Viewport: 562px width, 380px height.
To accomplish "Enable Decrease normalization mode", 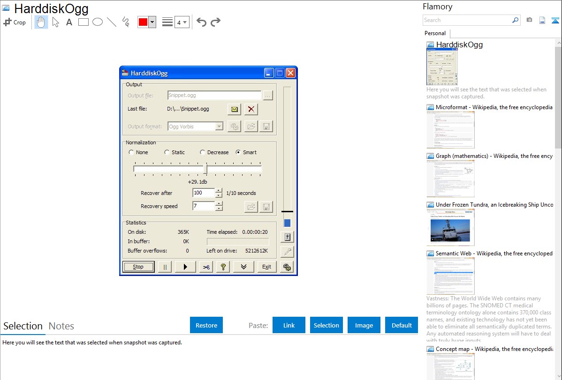I will coord(203,152).
